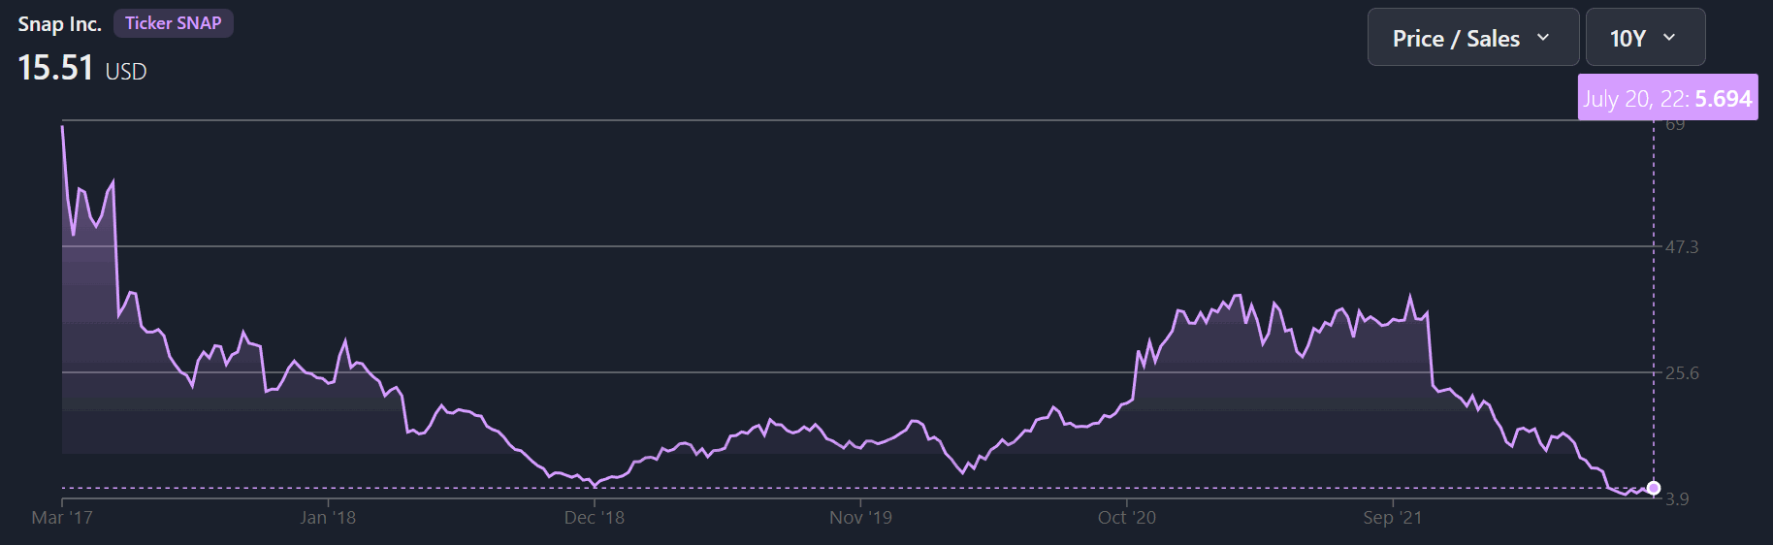
Task: Click the chevron in Price / Sales selector
Action: (x=1543, y=38)
